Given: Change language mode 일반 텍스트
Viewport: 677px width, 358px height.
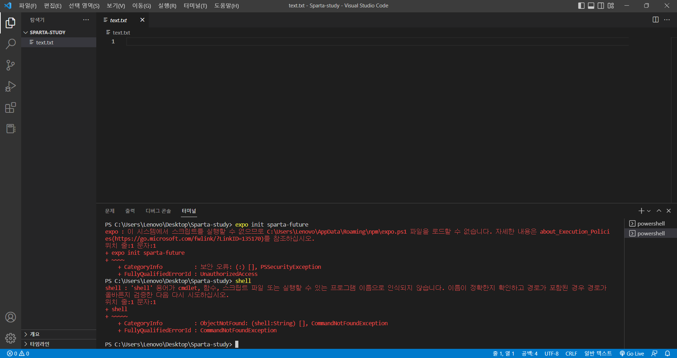Looking at the screenshot, I should (598, 353).
